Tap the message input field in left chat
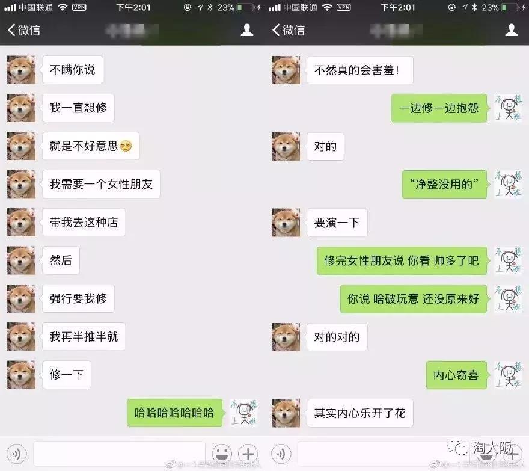Screen dimensions: 529x471 click(x=119, y=454)
